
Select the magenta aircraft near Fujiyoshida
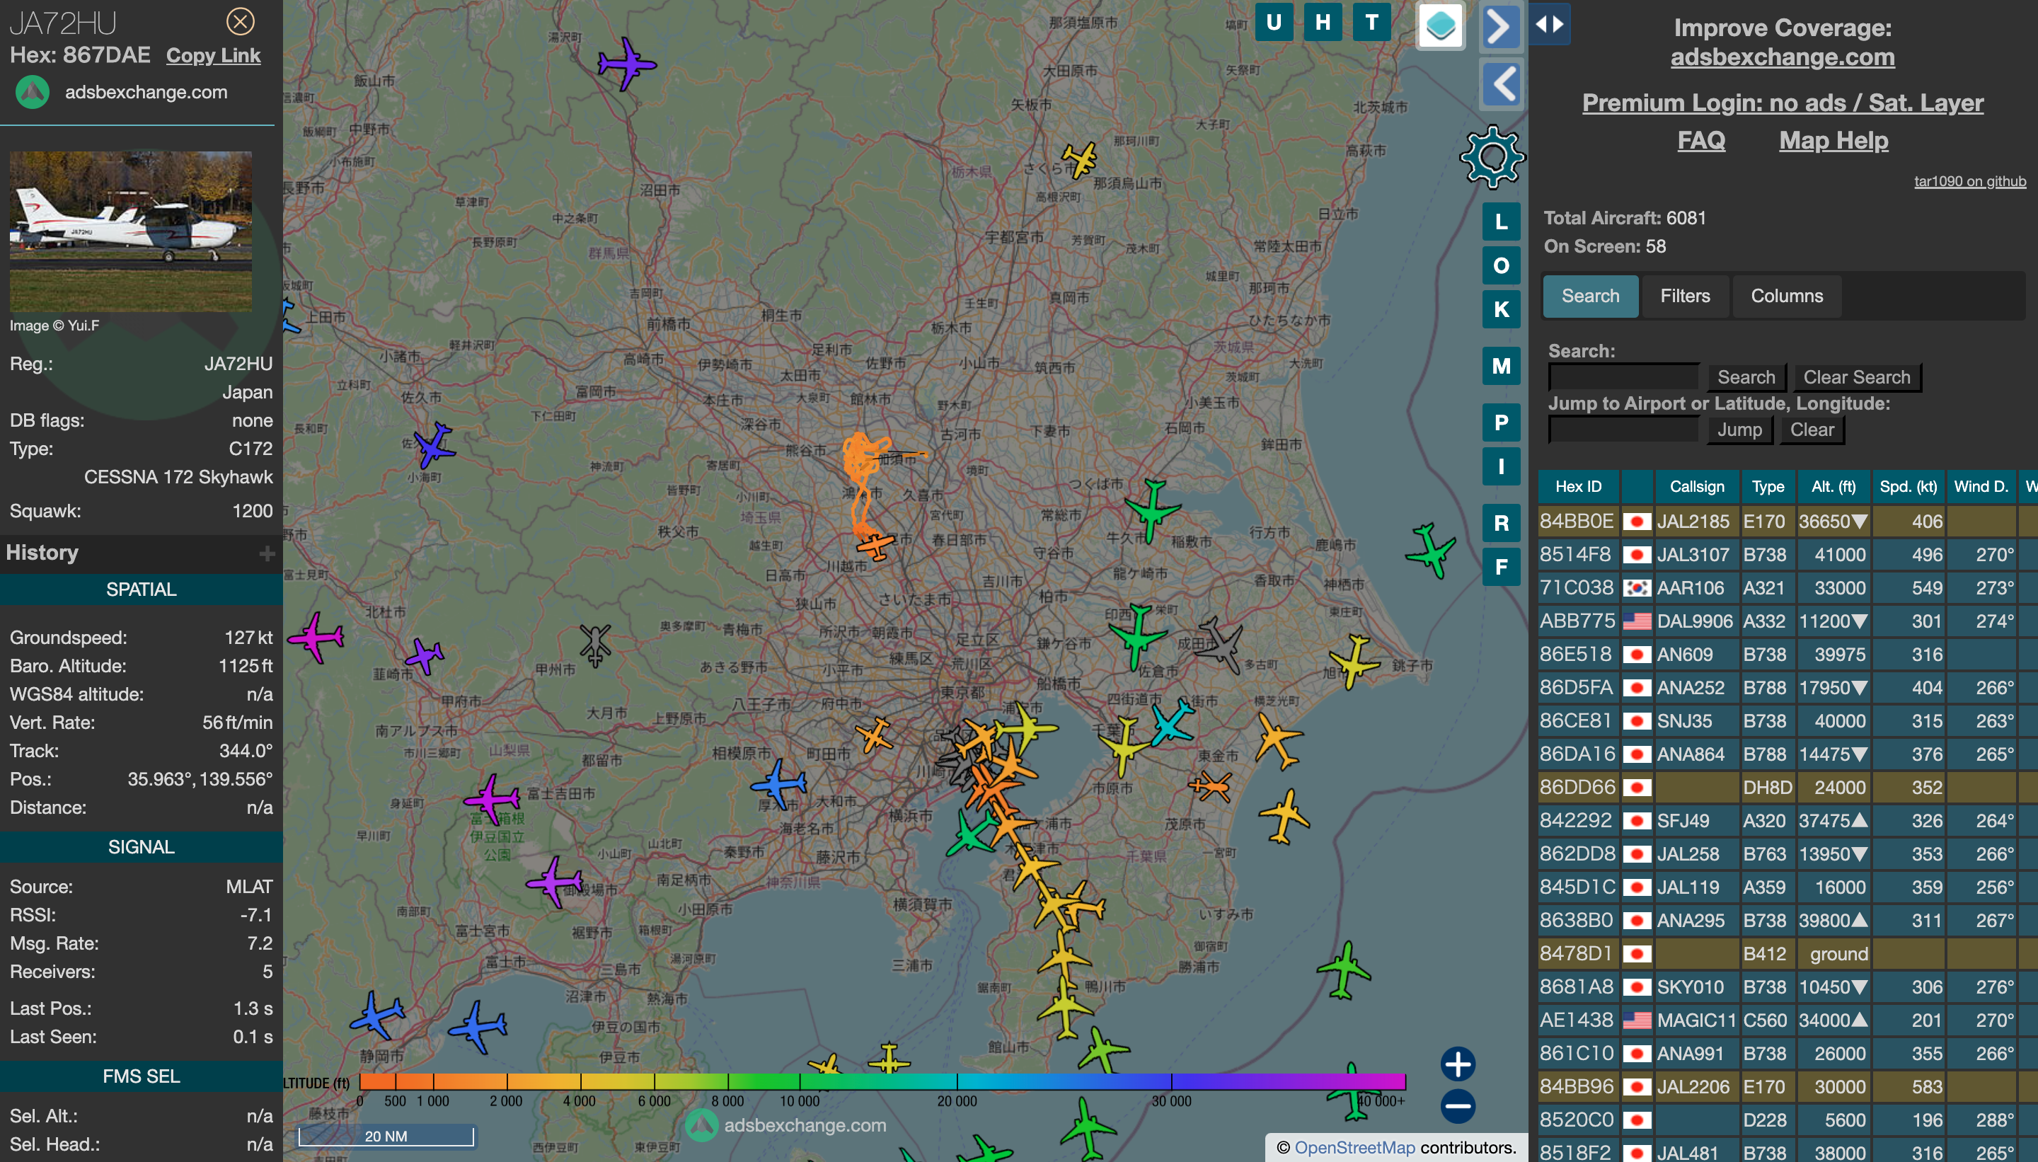(x=492, y=799)
